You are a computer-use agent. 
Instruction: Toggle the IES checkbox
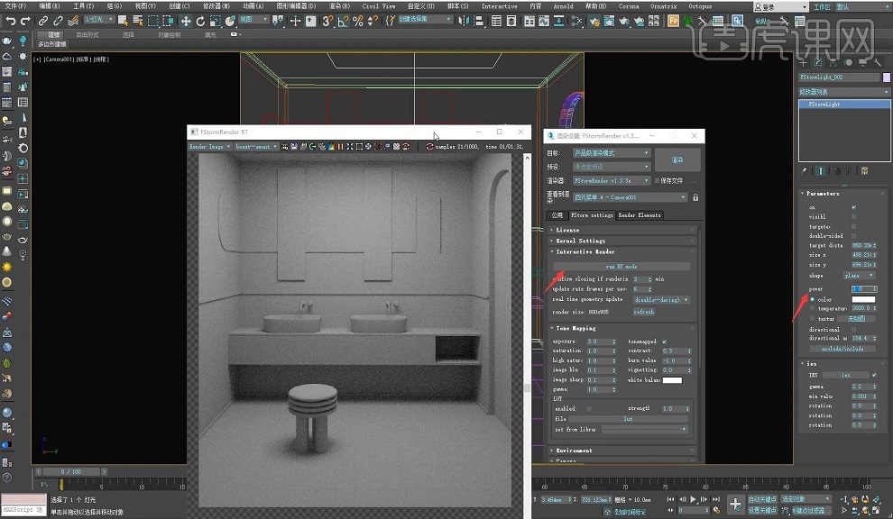click(x=874, y=375)
